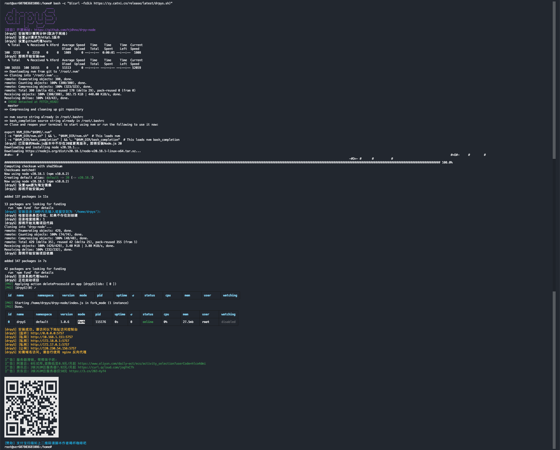Toggle the root user display in process table
Screen dimensions: 560x450
coord(205,321)
